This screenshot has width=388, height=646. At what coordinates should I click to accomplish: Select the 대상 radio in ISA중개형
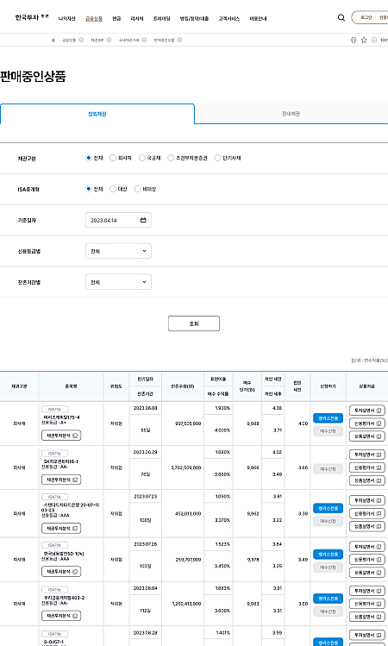(112, 189)
